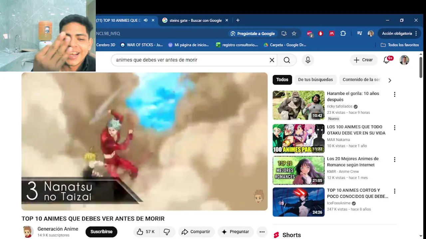Open the Extensions puzzle icon
Viewport: 426px width, 239px height.
343,34
